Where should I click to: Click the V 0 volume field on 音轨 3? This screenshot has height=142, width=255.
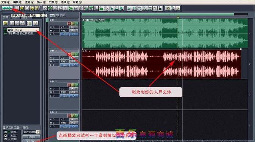tap(64, 89)
